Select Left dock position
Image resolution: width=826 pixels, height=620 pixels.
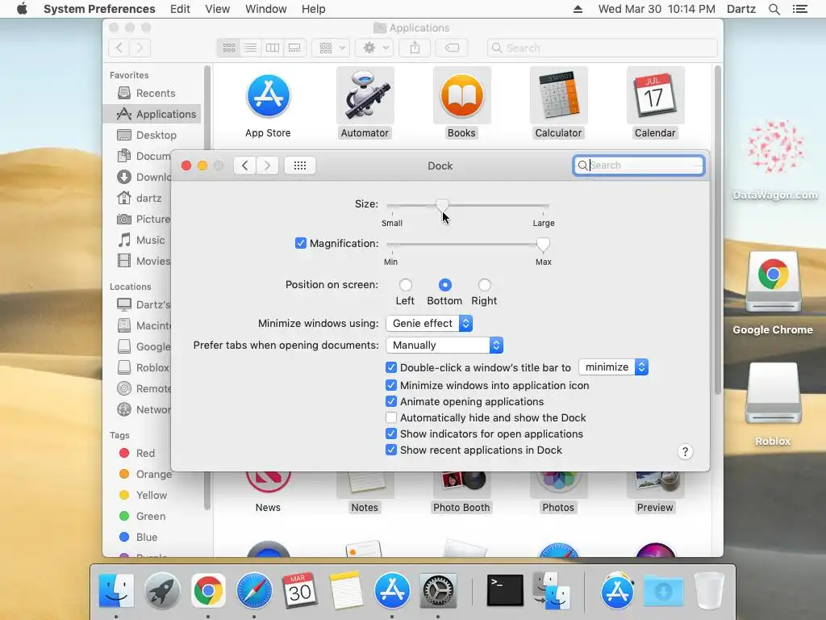pos(405,285)
